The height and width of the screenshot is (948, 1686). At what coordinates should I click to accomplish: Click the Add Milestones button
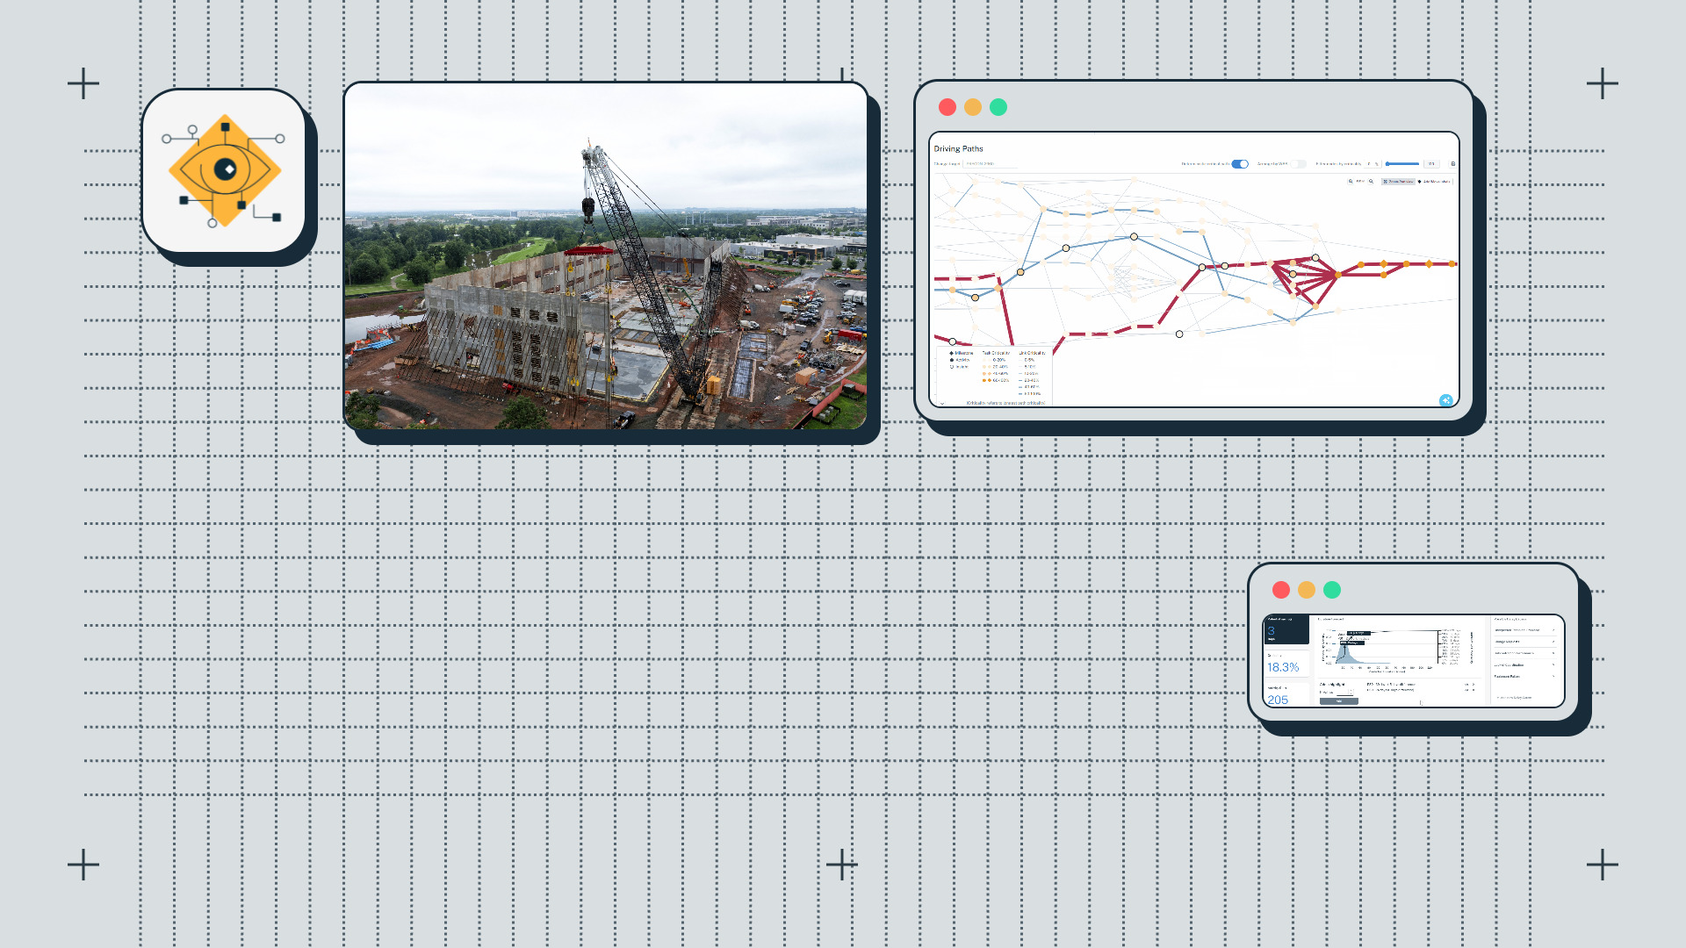1434,182
